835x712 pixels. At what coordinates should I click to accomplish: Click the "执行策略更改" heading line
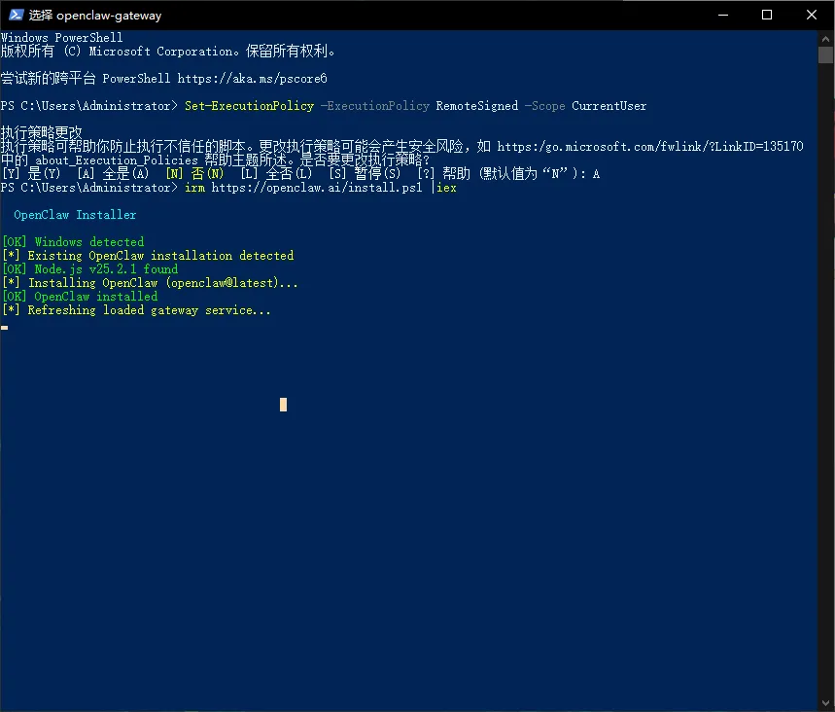point(42,132)
